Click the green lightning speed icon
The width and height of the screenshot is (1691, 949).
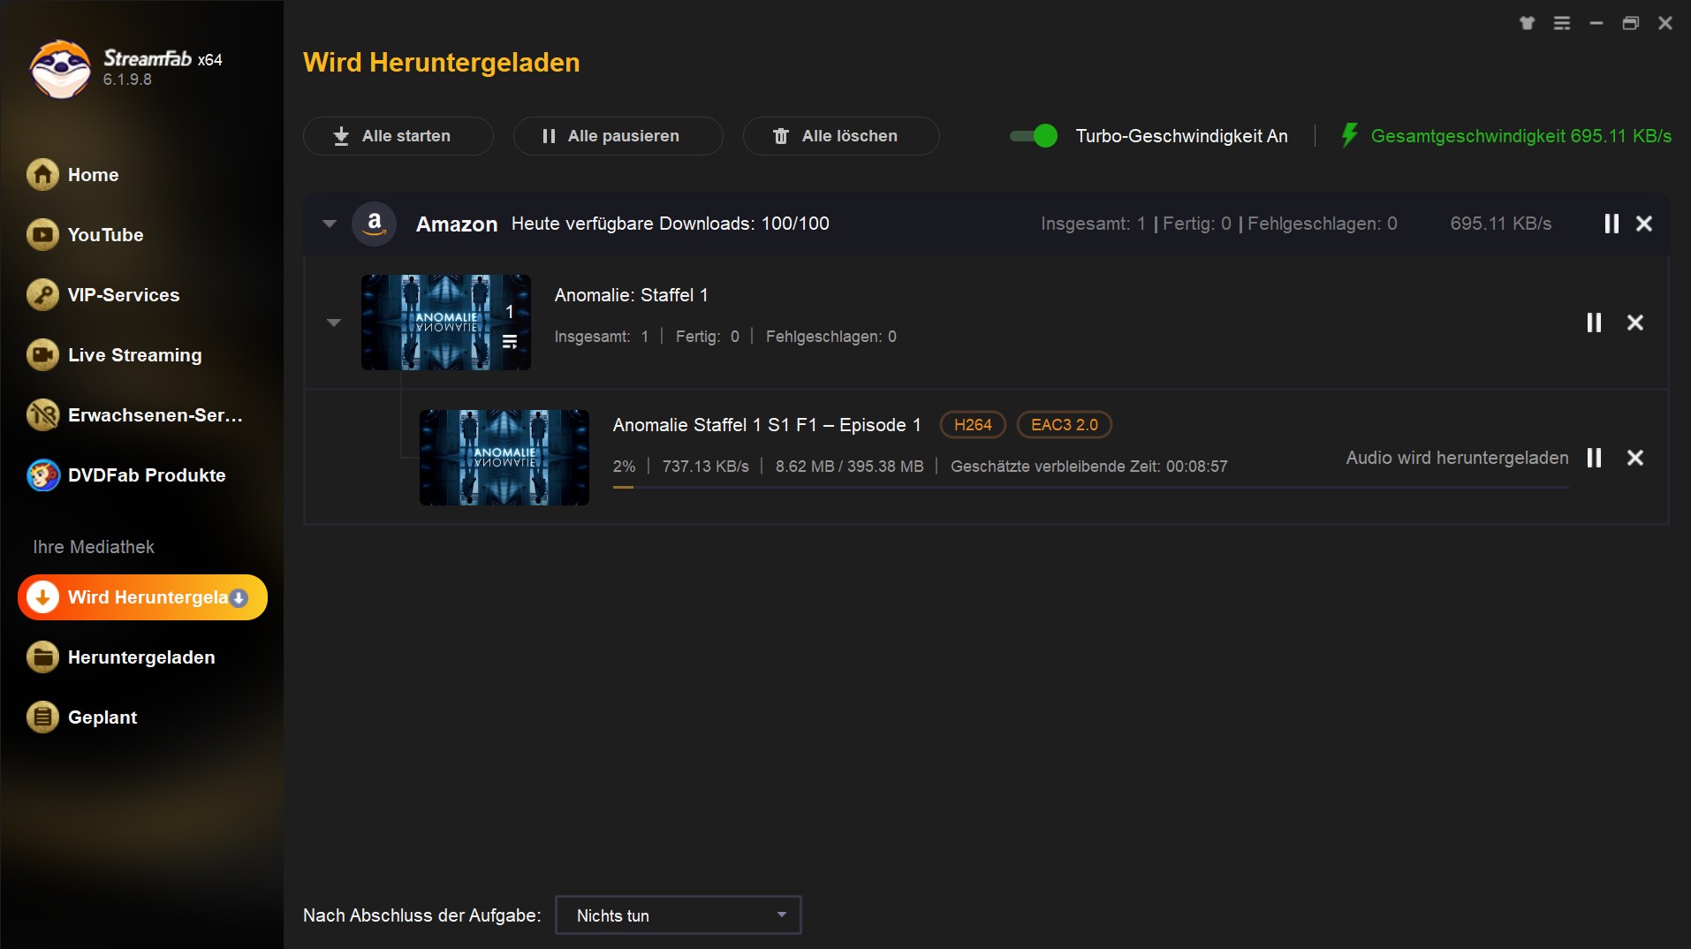point(1349,135)
